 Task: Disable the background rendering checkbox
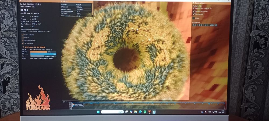tap(194, 14)
